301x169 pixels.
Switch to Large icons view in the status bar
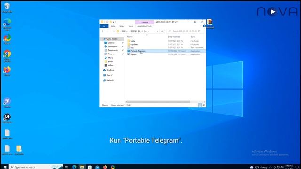tap(204, 105)
